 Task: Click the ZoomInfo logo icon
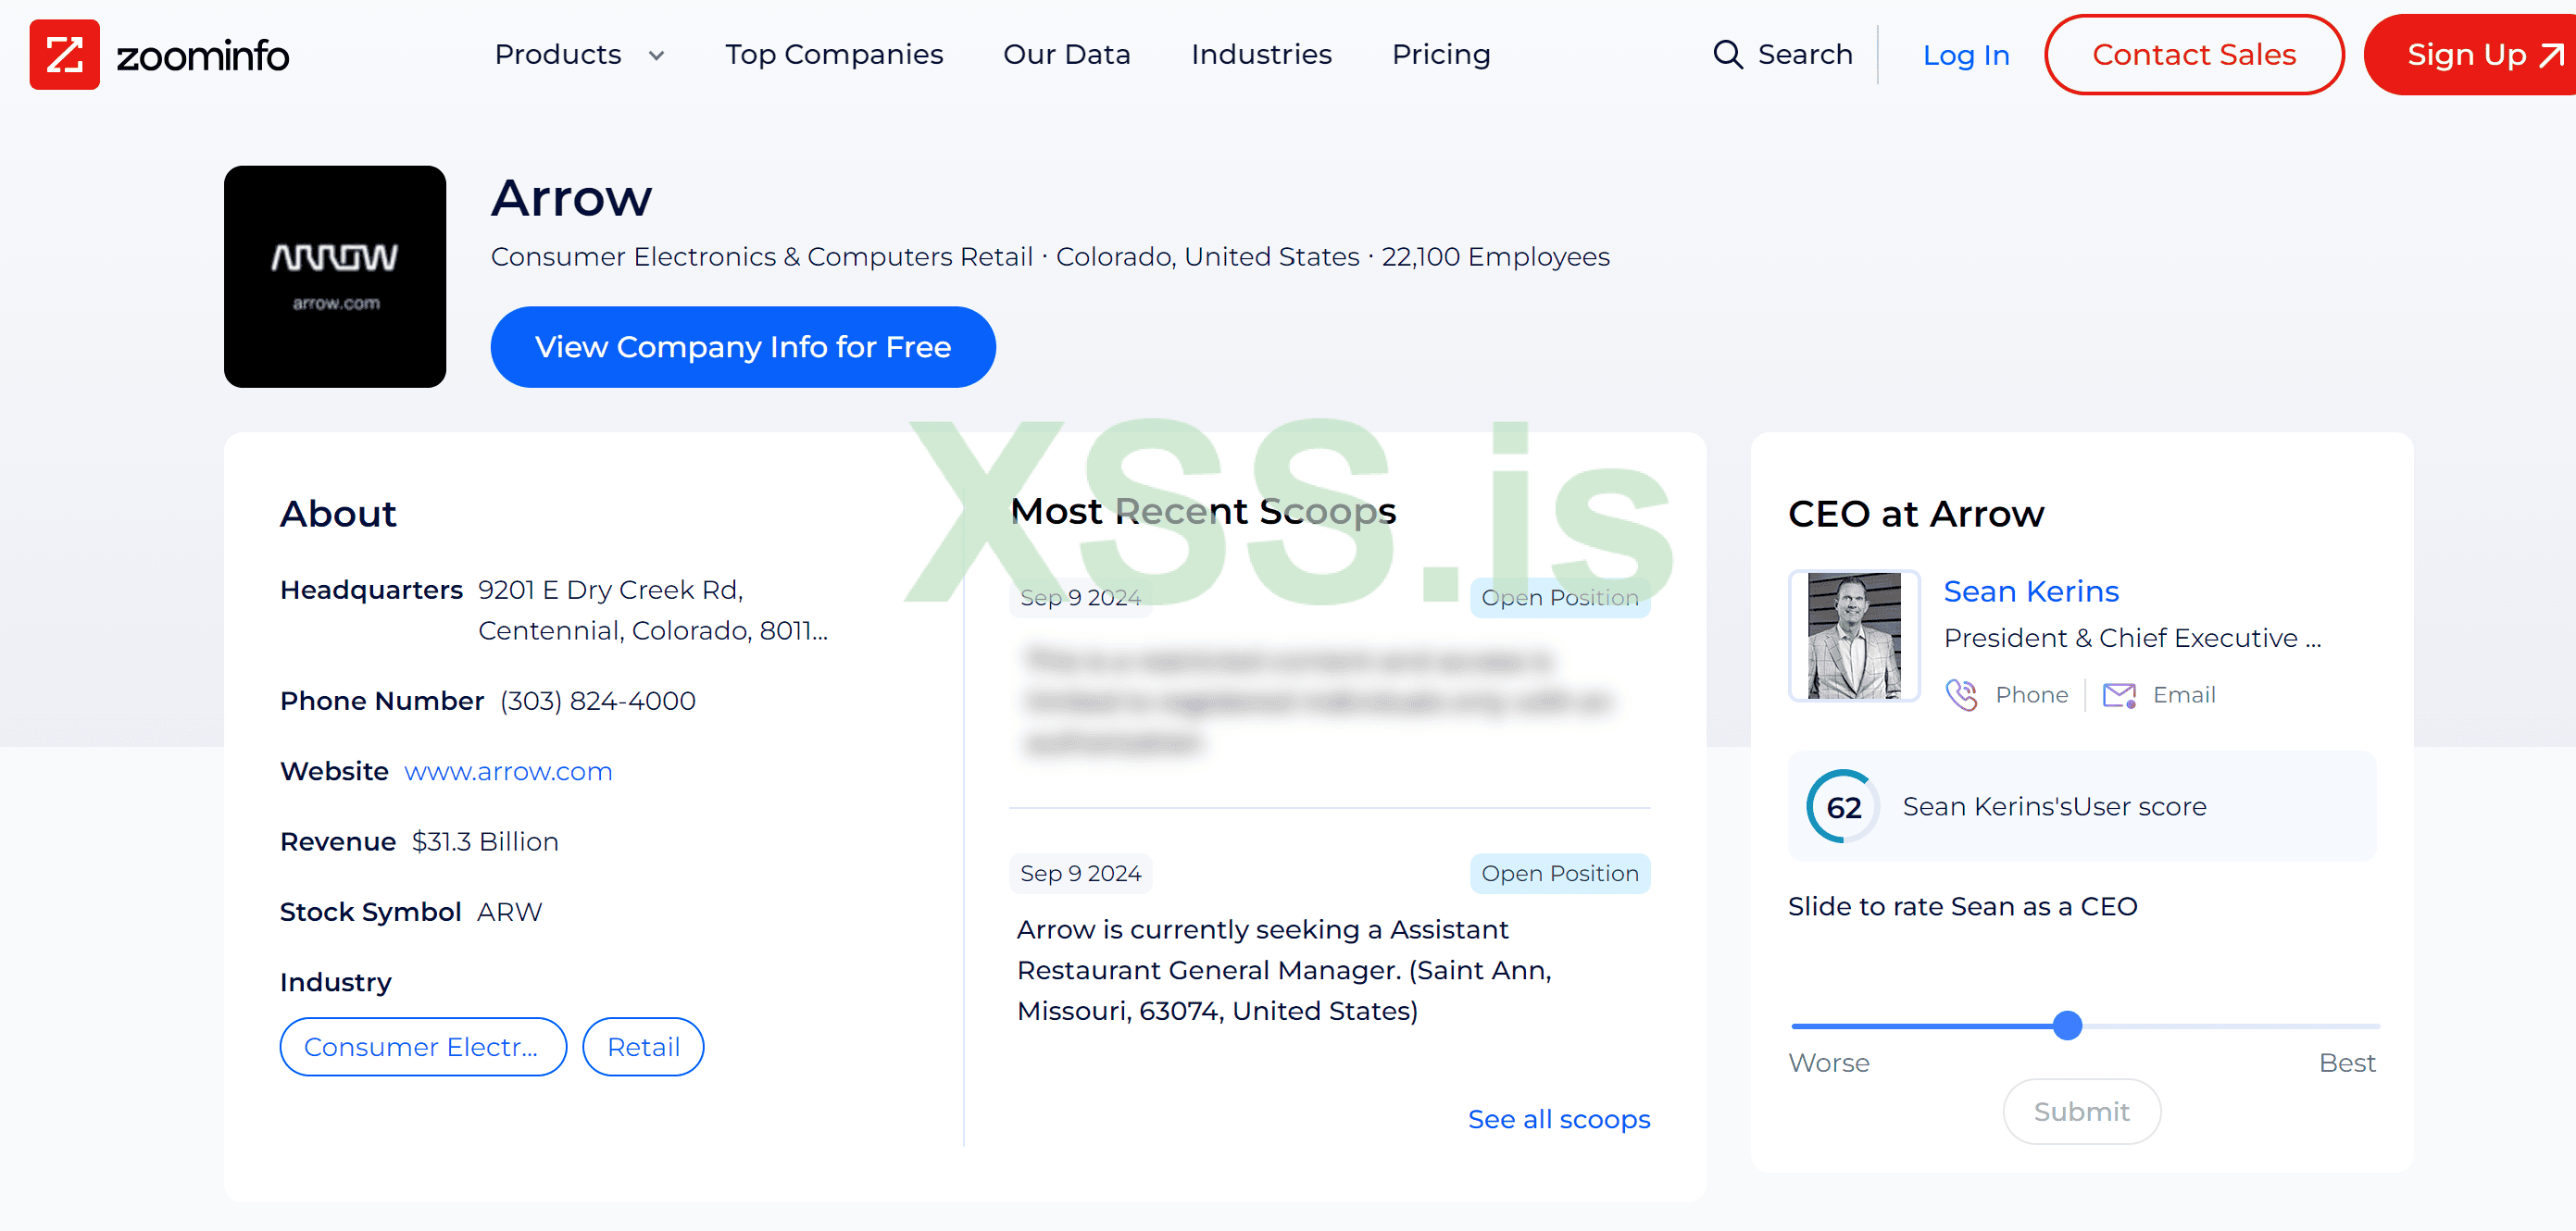click(x=64, y=55)
